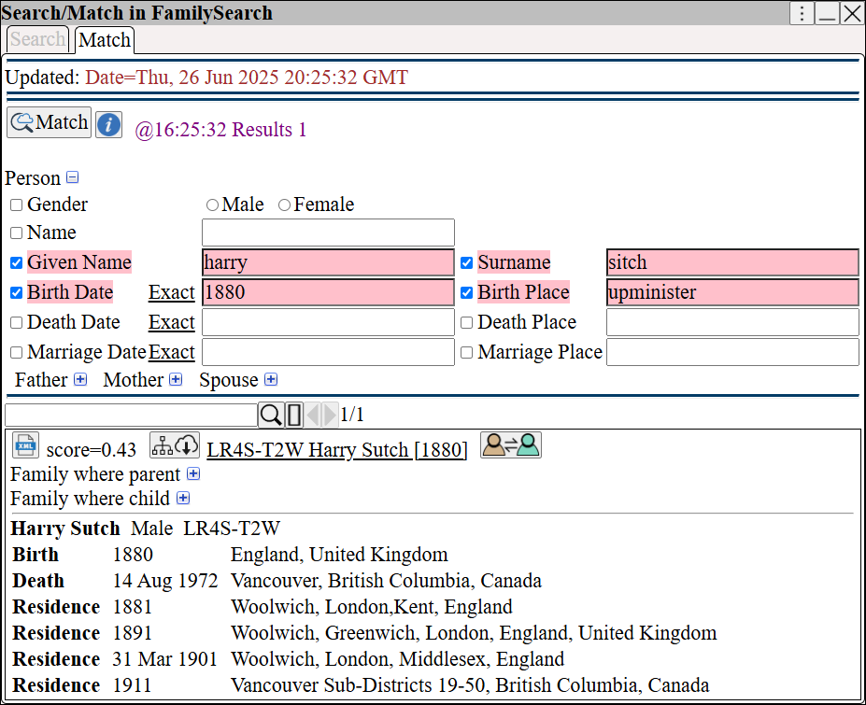
Task: Enable the Gender checkbox
Action: [x=17, y=204]
